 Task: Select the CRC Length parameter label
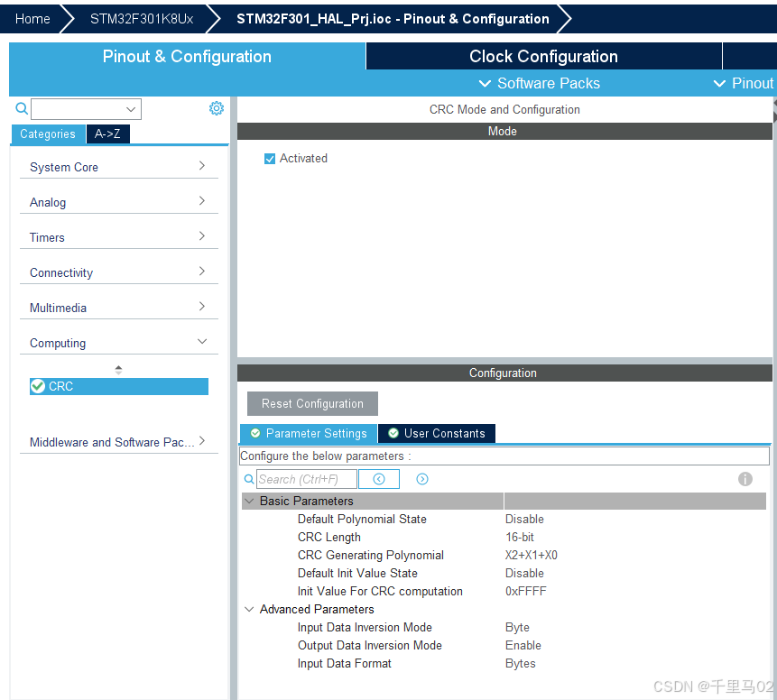(x=329, y=537)
